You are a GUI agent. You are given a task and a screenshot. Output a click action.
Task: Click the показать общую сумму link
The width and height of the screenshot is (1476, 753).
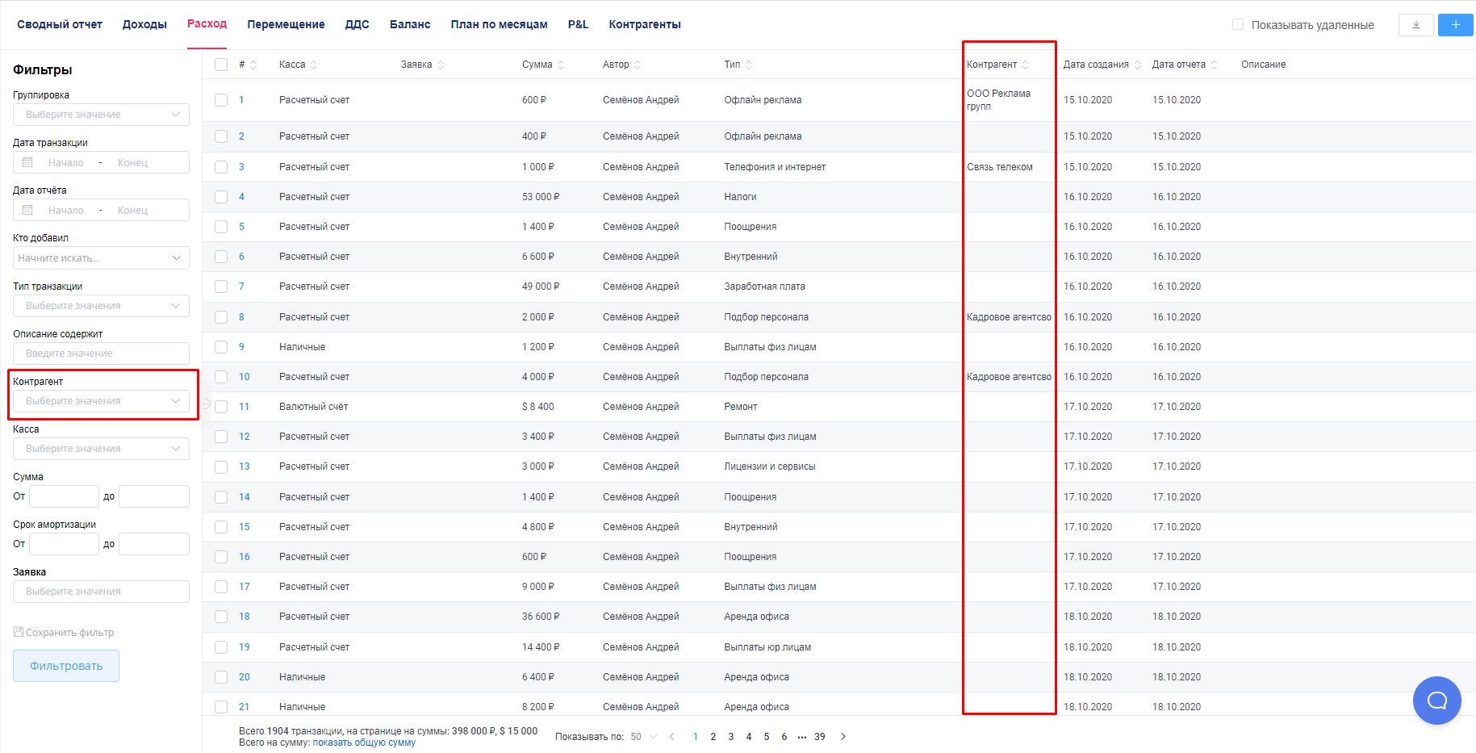pos(364,743)
